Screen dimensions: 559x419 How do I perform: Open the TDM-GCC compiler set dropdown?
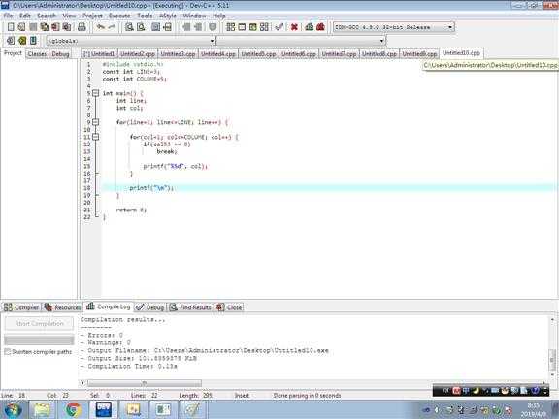(x=450, y=27)
